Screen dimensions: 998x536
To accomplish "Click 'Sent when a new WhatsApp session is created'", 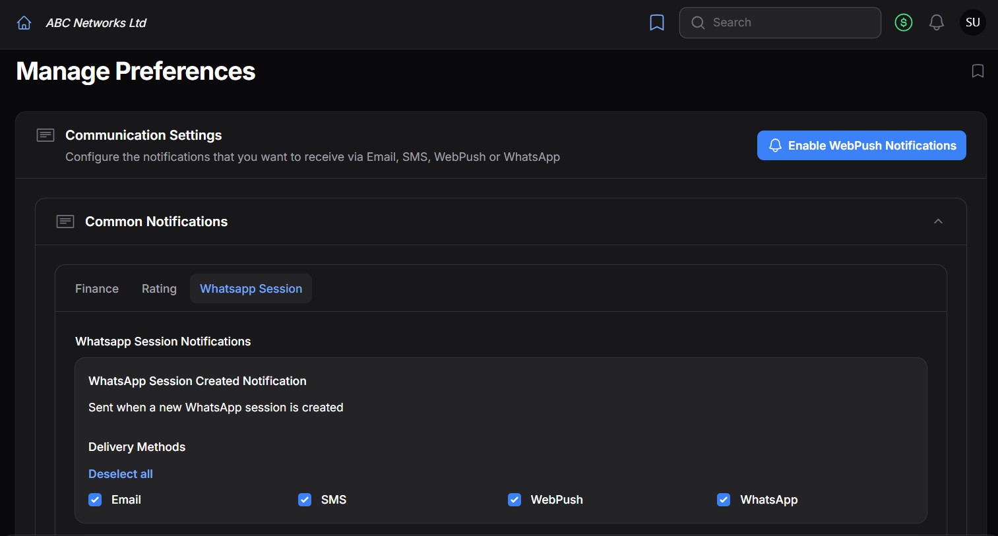I will click(x=216, y=407).
